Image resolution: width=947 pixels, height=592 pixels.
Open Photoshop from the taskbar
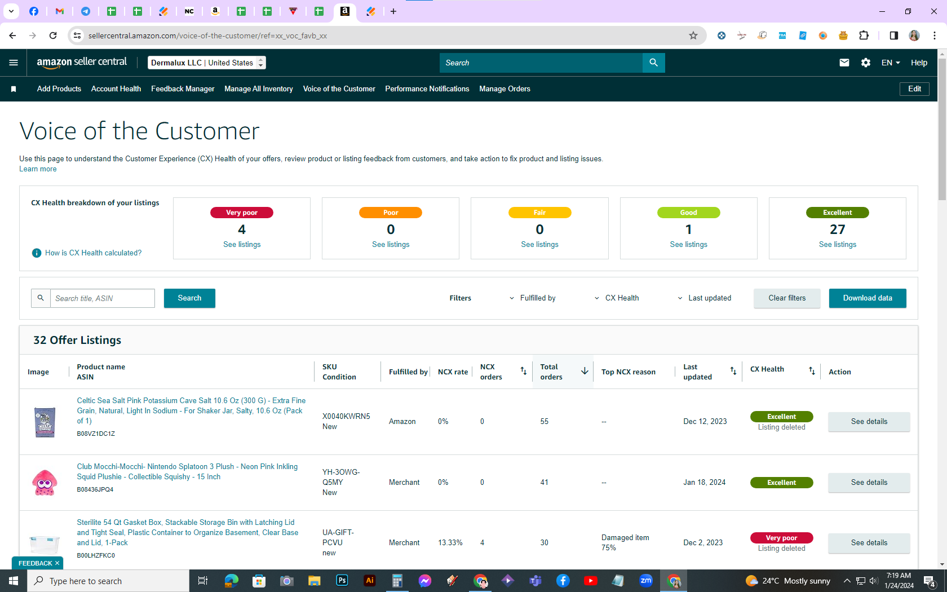342,581
